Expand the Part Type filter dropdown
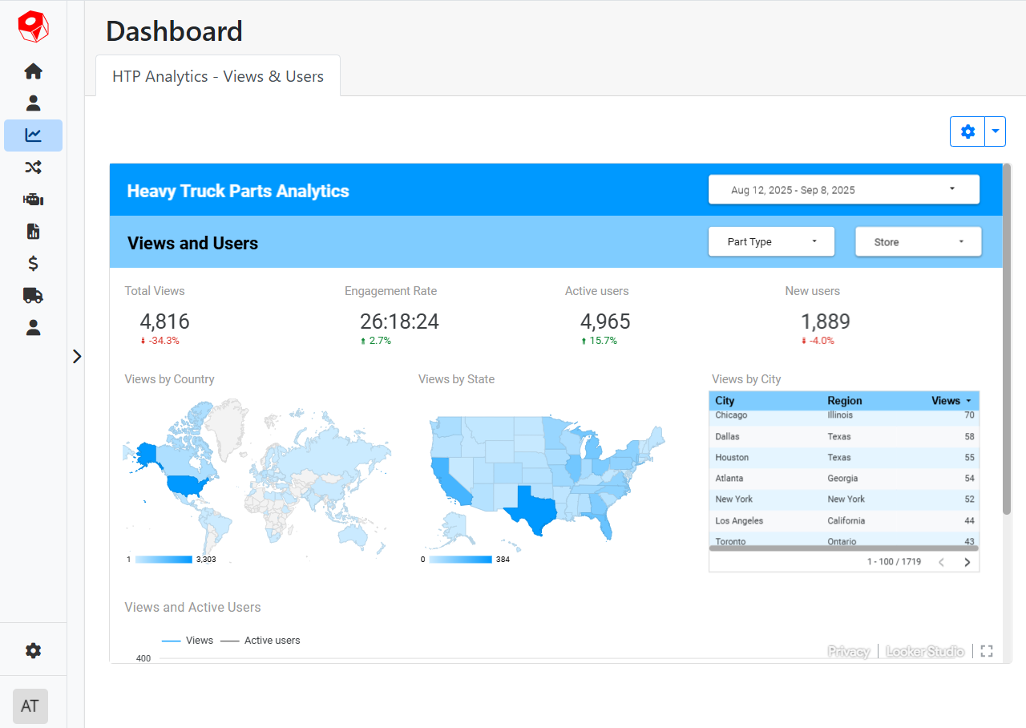The image size is (1026, 728). (771, 241)
